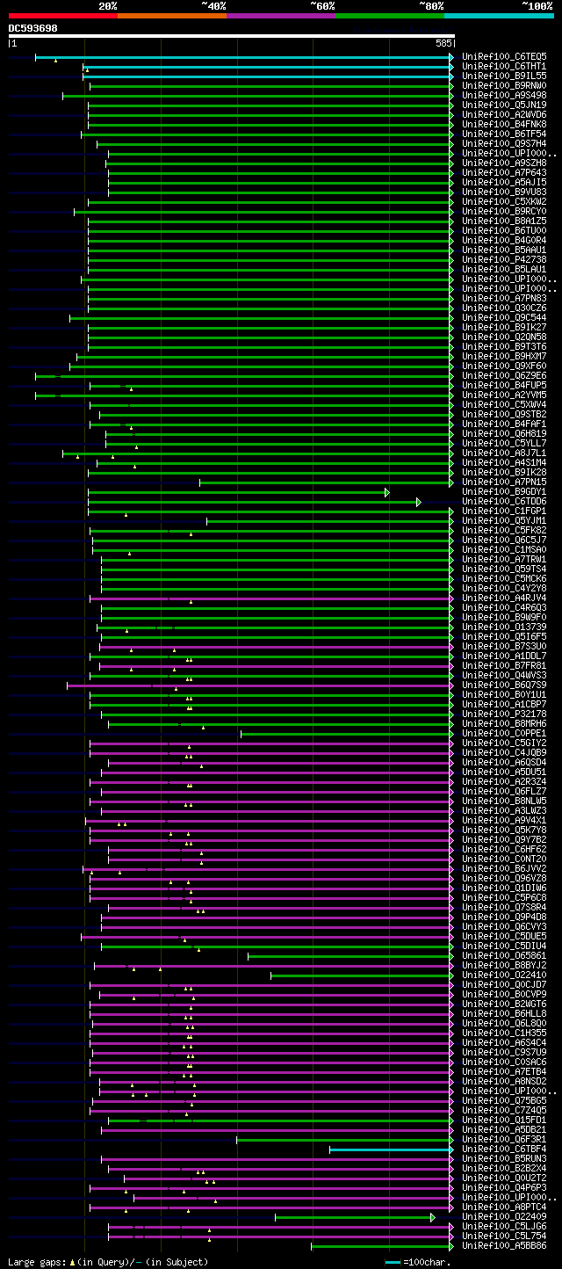
Task: Select label UniRef100_B6Q7S9
Action: [504, 685]
